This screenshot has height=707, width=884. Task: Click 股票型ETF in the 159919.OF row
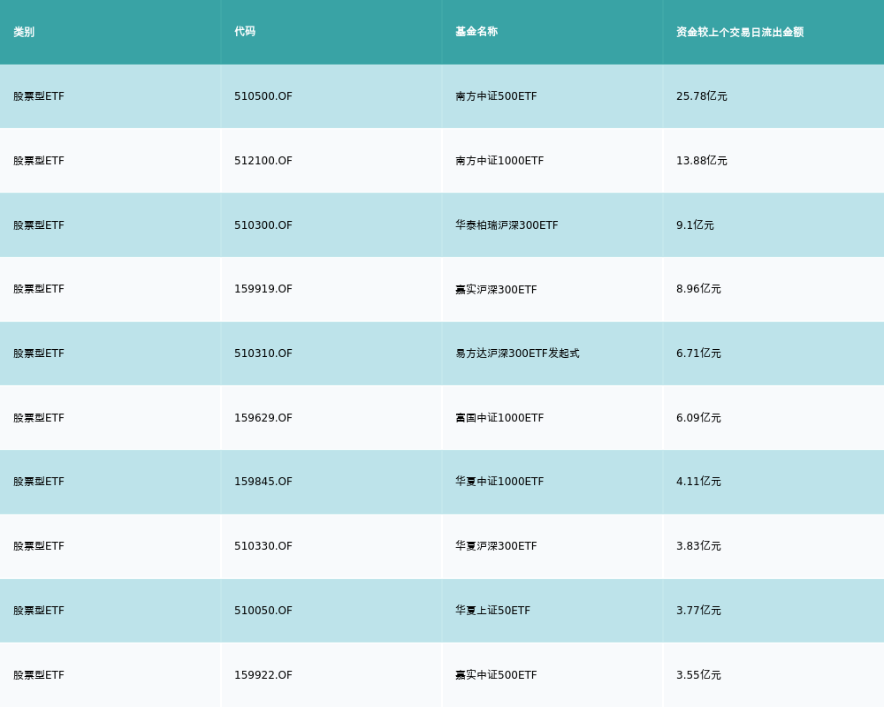(x=39, y=289)
